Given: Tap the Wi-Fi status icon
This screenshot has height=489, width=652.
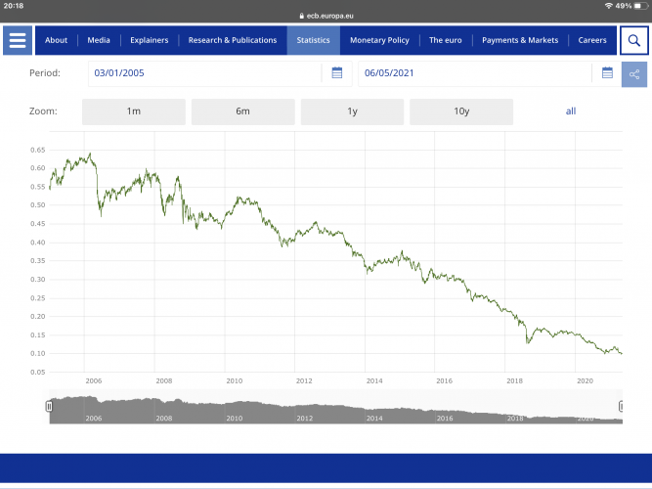Looking at the screenshot, I should click(x=608, y=6).
